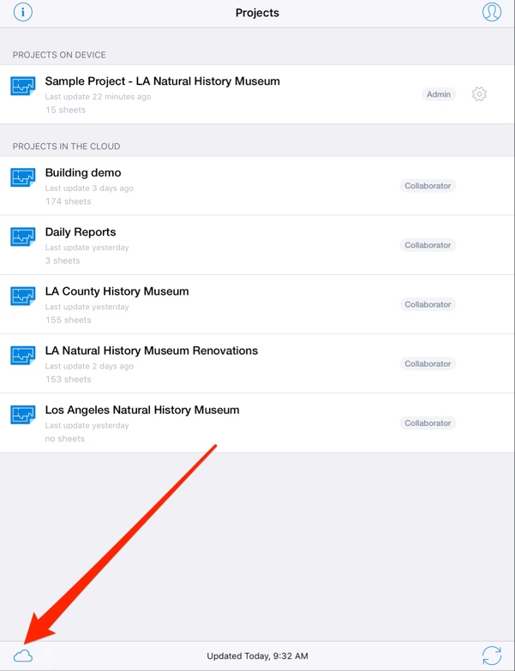Viewport: 515px width, 671px height.
Task: Click the Sample Project blueprint icon
Action: pyautogui.click(x=22, y=87)
